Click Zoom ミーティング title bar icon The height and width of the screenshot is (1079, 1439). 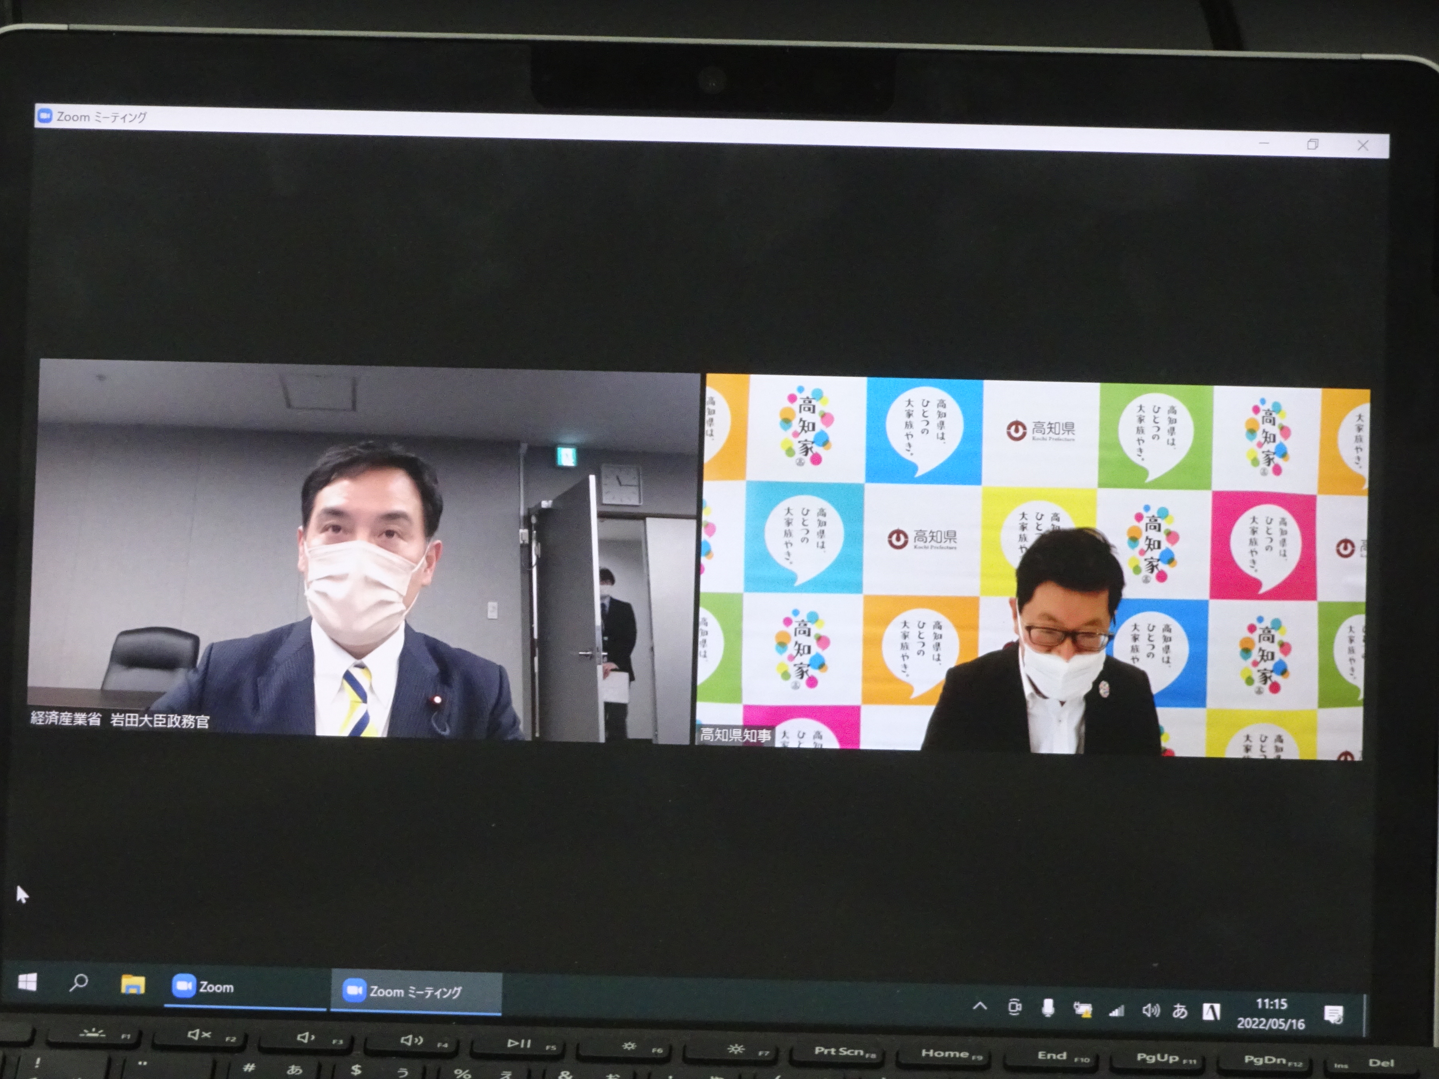(44, 116)
